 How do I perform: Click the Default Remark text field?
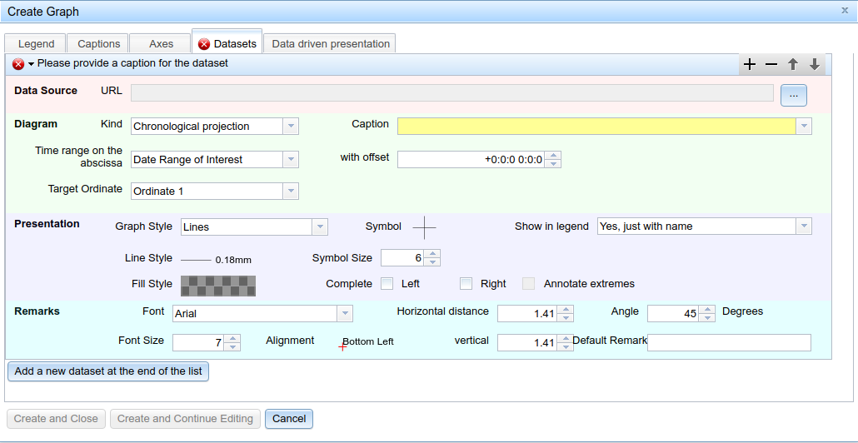coord(729,343)
